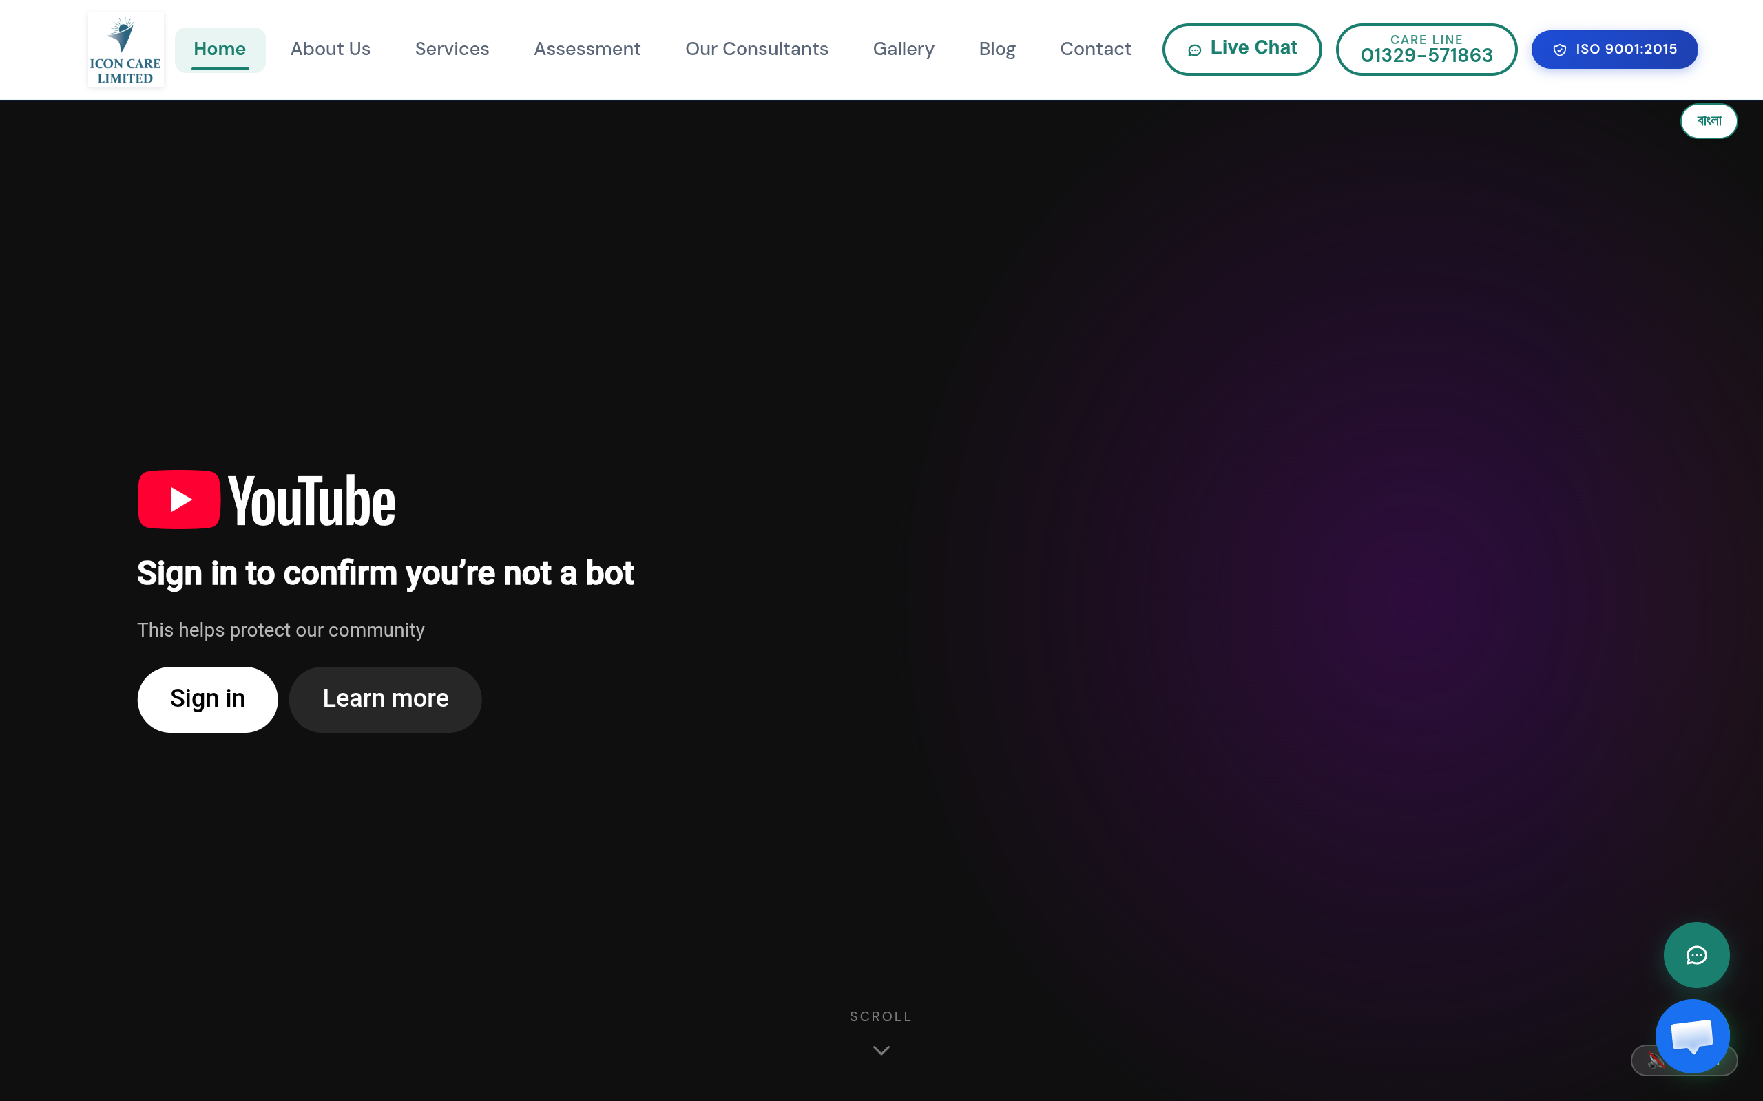Screen dimensions: 1763x1101
Task: Open the green floating chat bubble
Action: tap(1696, 954)
